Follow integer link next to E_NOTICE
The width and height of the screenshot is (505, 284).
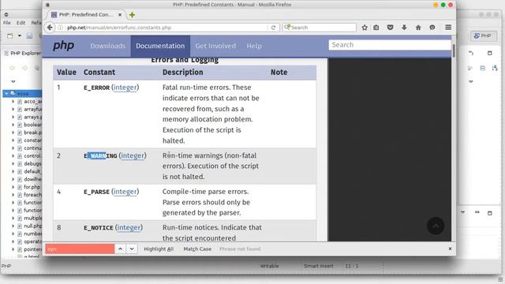tap(129, 228)
